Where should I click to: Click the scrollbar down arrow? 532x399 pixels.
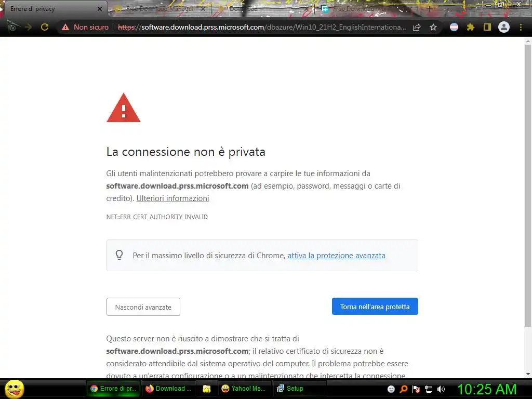[x=528, y=374]
